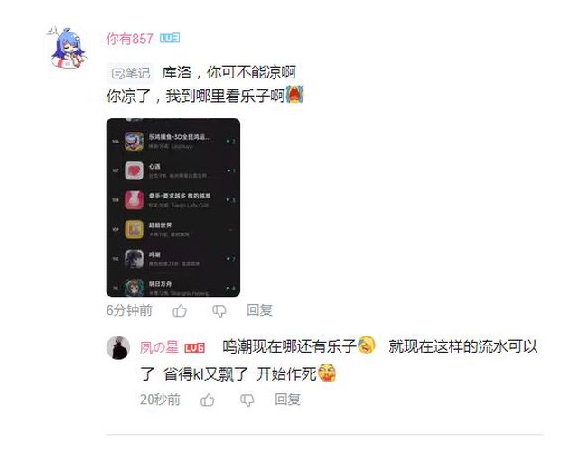Reply to the 夙の星 comment

click(x=287, y=400)
